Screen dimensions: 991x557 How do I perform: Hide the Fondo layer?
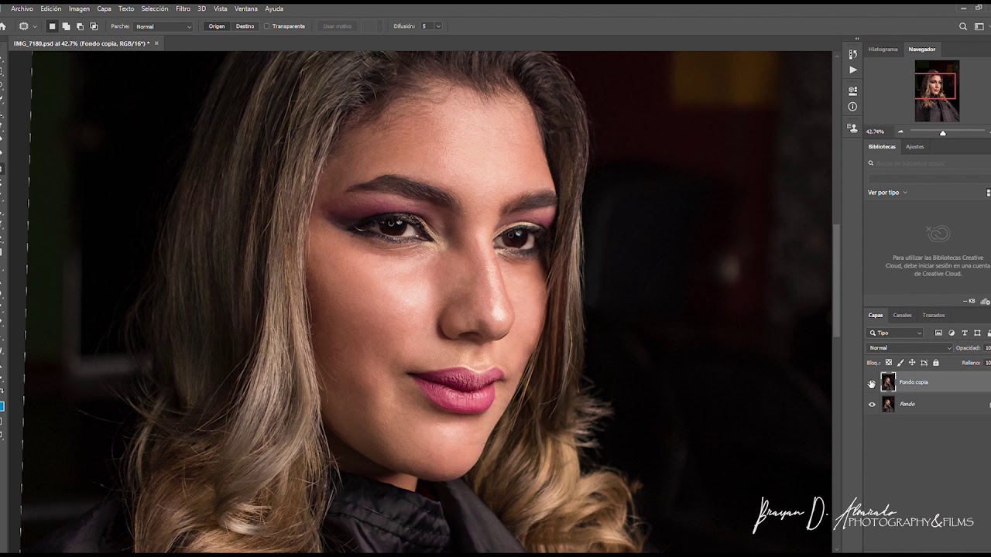pos(872,404)
